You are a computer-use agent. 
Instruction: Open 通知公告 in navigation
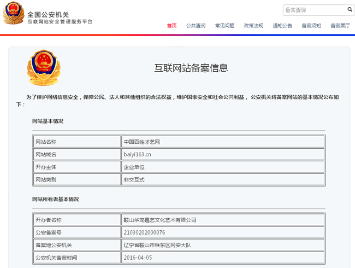tap(282, 26)
